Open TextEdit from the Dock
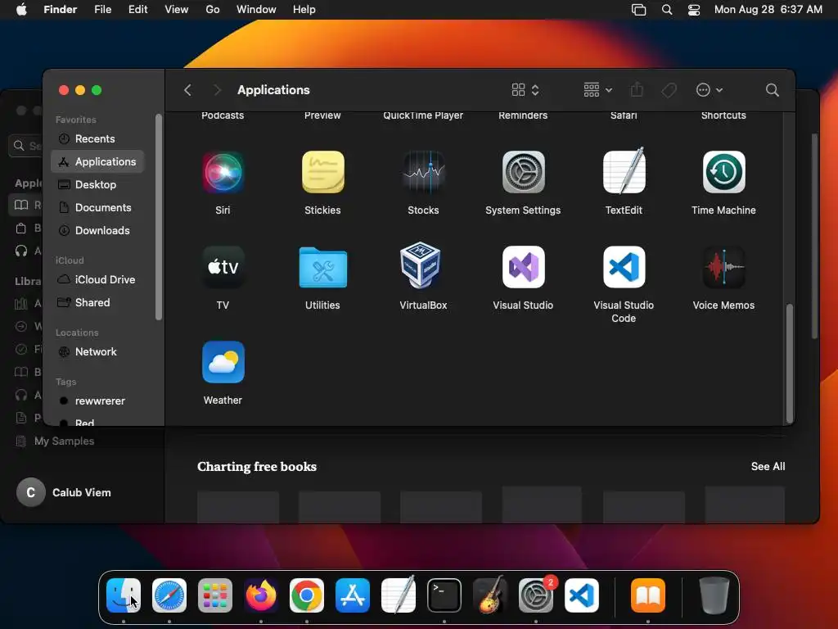 coord(399,595)
